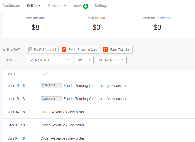Click the Fiverr Revenue Card orange icon
Image resolution: width=195 pixels, height=142 pixels.
click(x=64, y=49)
